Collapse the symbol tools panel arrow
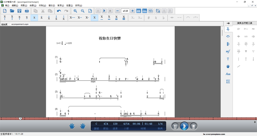This screenshot has width=257, height=136. coord(228,23)
